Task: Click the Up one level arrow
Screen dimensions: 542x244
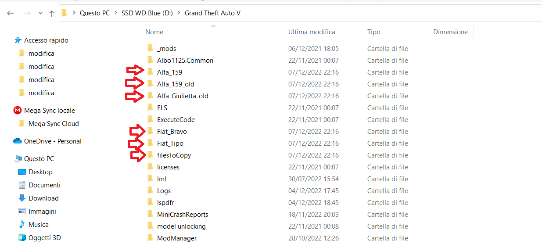Action: pyautogui.click(x=52, y=14)
